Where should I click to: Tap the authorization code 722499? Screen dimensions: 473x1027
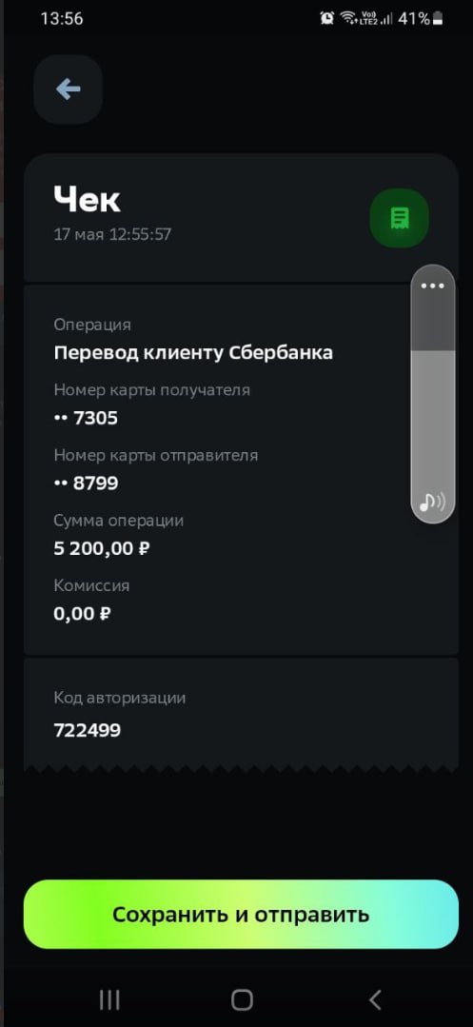88,730
